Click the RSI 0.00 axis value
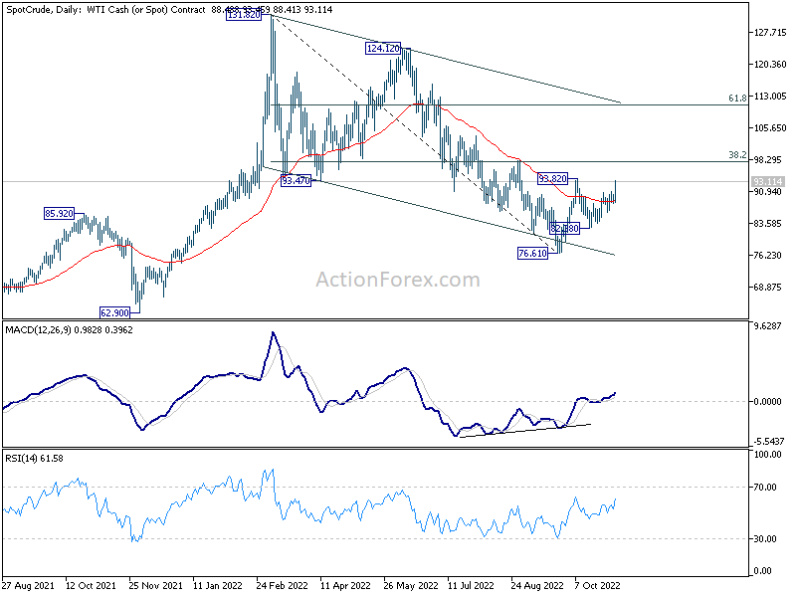Image resolution: width=796 pixels, height=597 pixels. 764,571
